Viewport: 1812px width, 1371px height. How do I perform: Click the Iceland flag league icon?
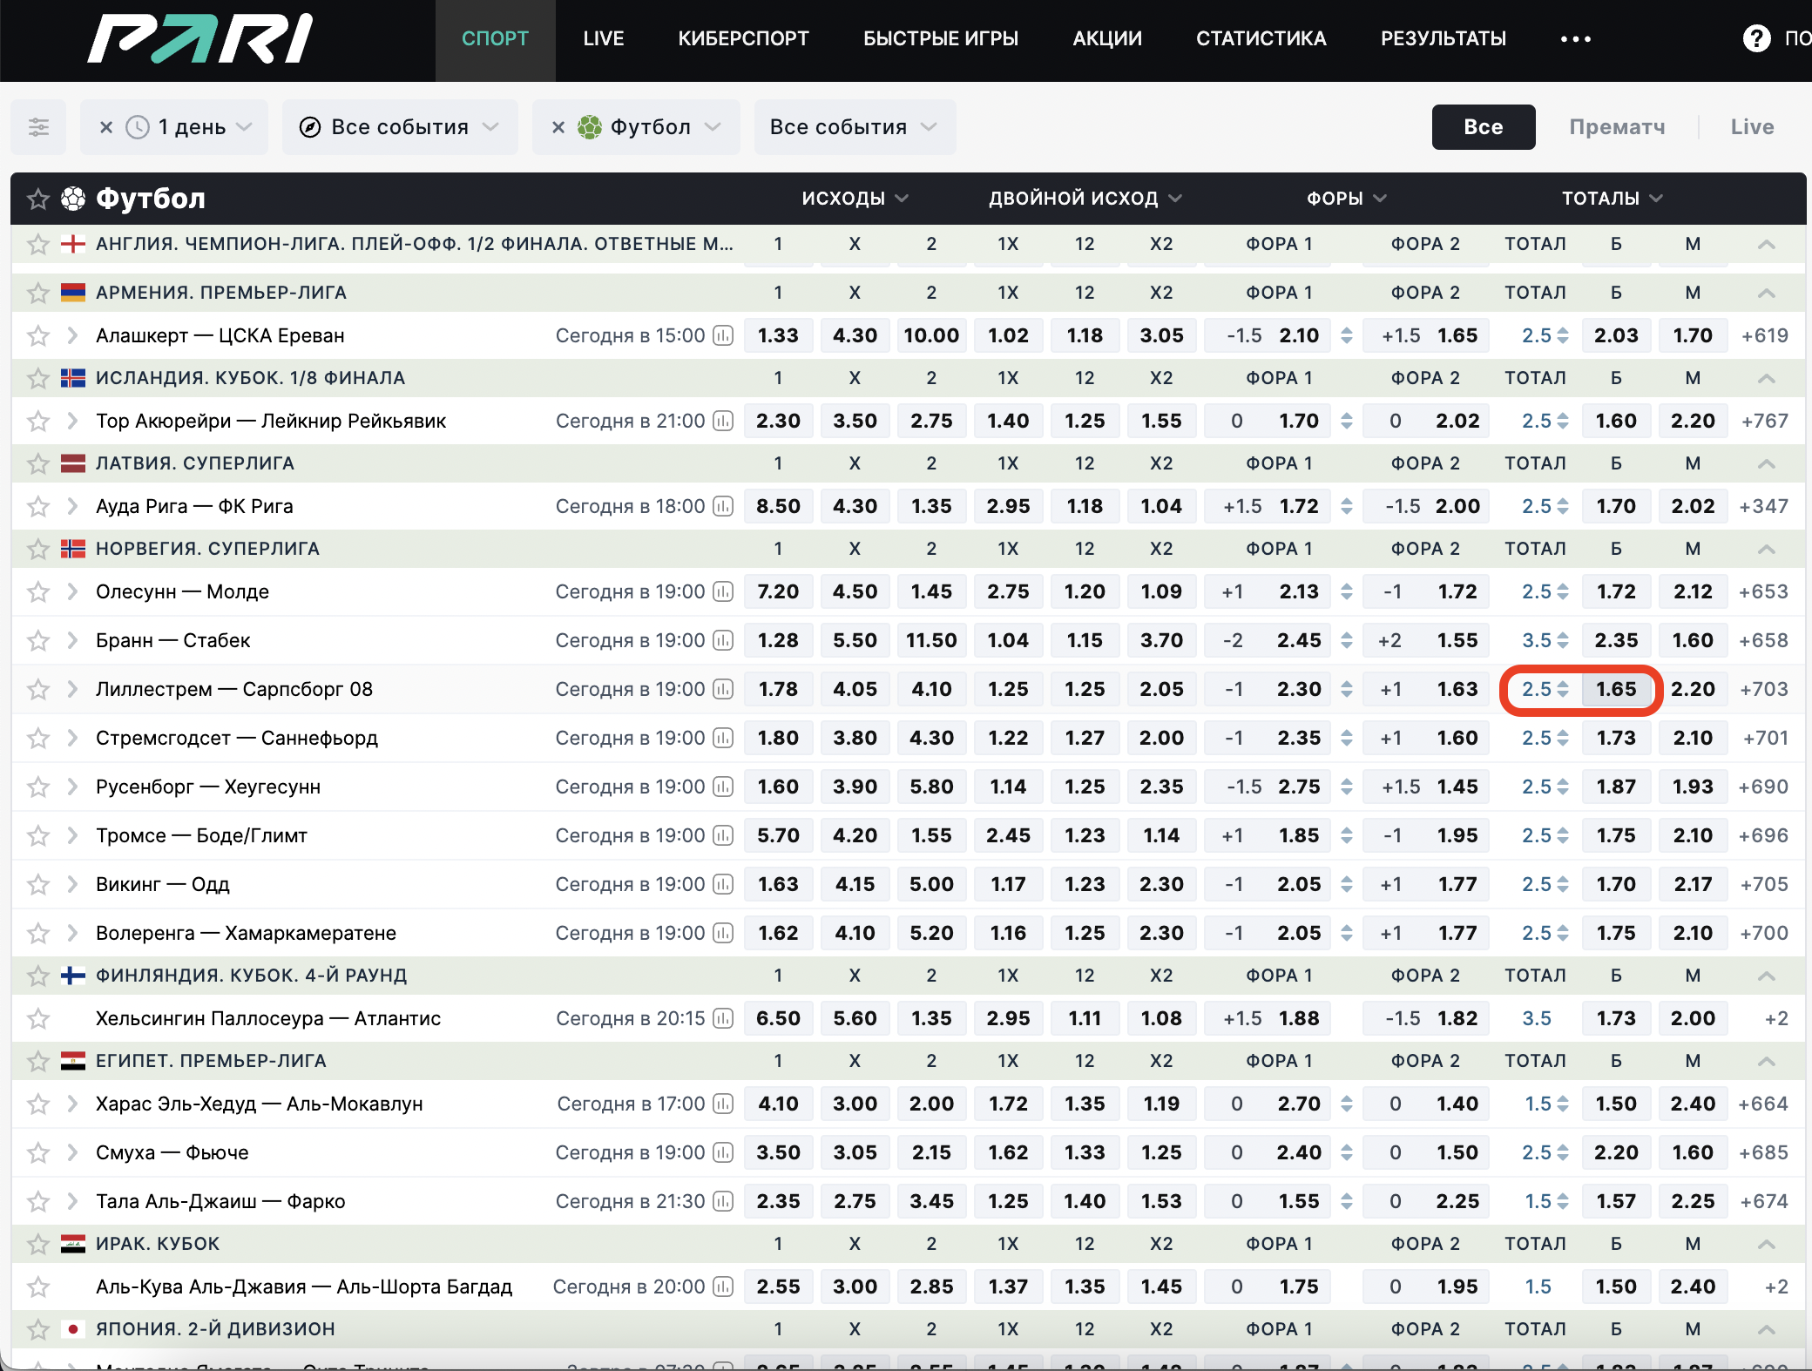73,378
